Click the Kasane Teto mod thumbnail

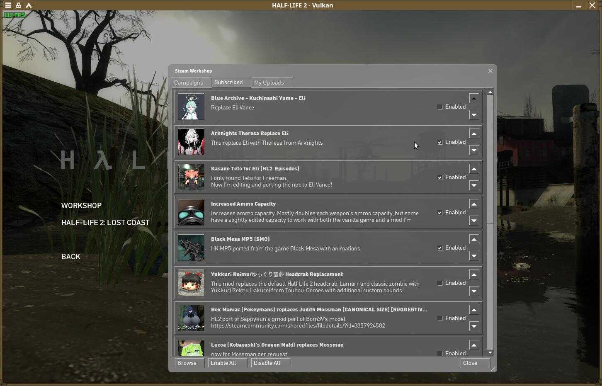coord(191,177)
